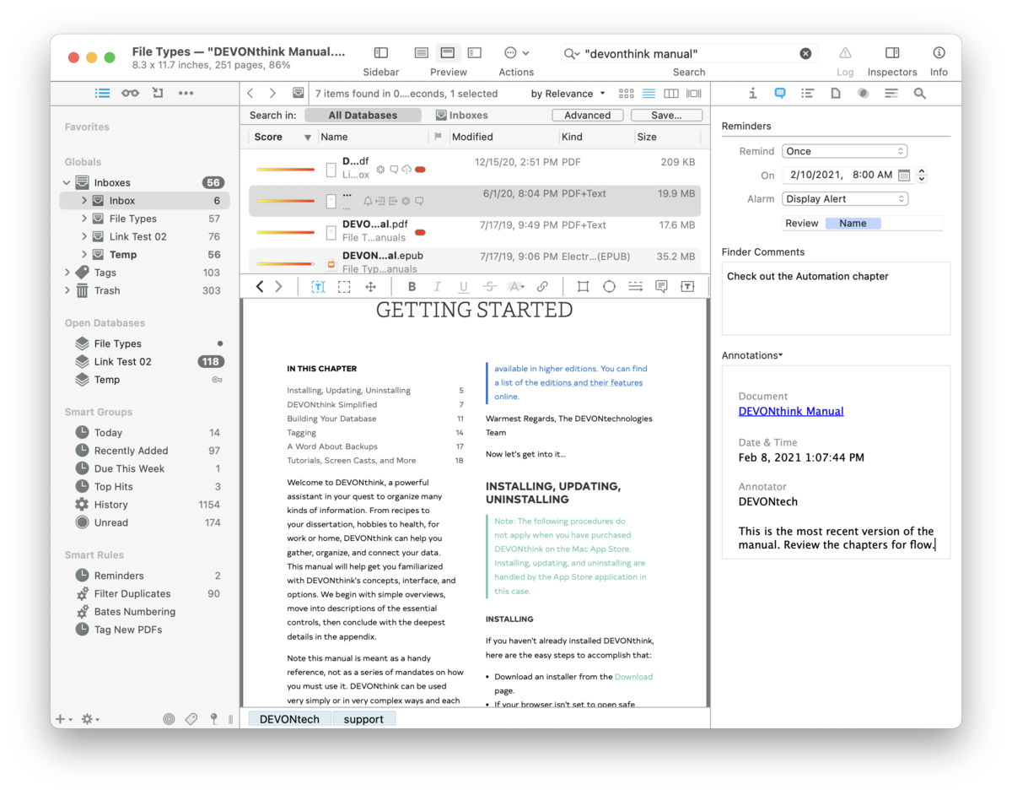
Task: Click the Finder Comments text box
Action: pos(836,298)
